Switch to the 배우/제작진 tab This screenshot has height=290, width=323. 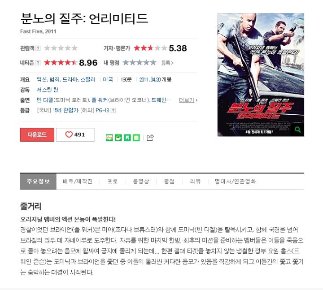pyautogui.click(x=78, y=182)
